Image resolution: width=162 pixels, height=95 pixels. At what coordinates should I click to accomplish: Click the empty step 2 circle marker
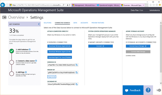tap(12, 62)
